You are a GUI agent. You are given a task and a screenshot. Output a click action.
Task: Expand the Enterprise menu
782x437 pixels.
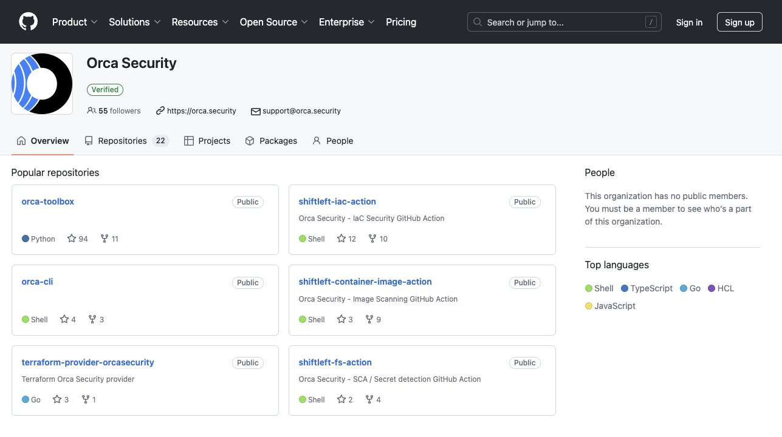(347, 22)
